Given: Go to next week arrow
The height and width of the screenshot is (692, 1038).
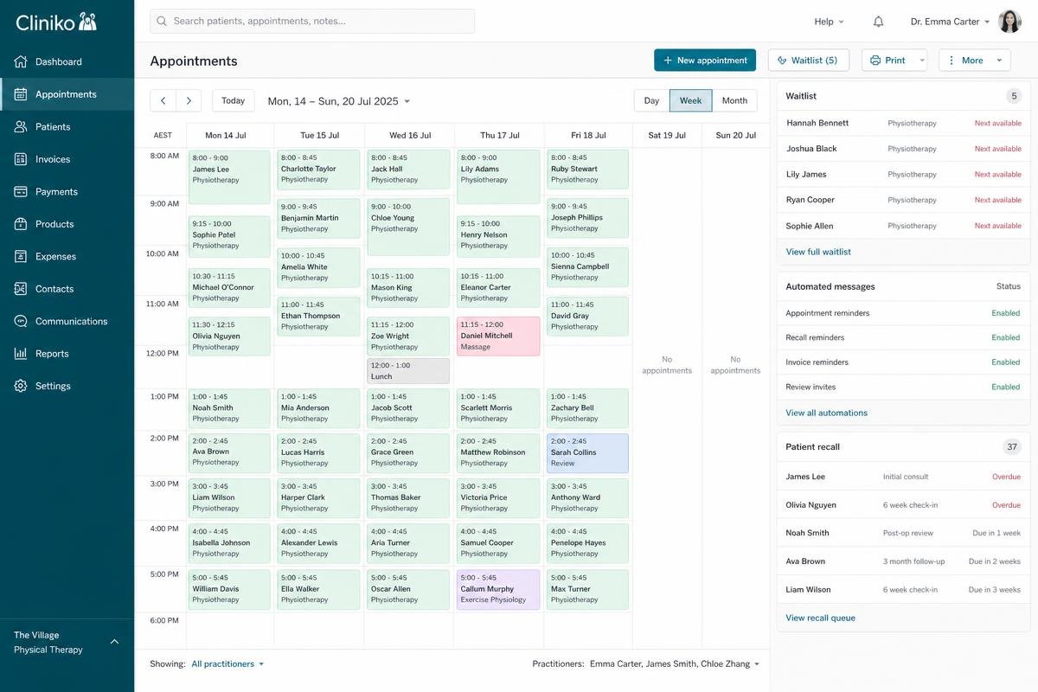Looking at the screenshot, I should pos(189,100).
